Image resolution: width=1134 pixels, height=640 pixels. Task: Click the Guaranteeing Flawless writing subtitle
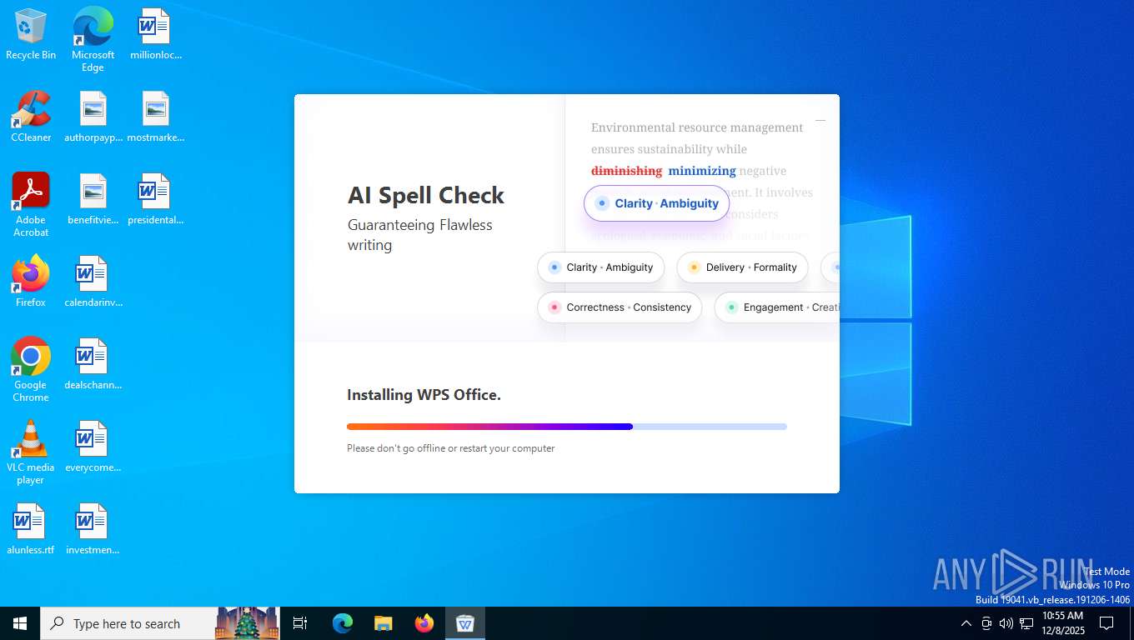pos(420,235)
